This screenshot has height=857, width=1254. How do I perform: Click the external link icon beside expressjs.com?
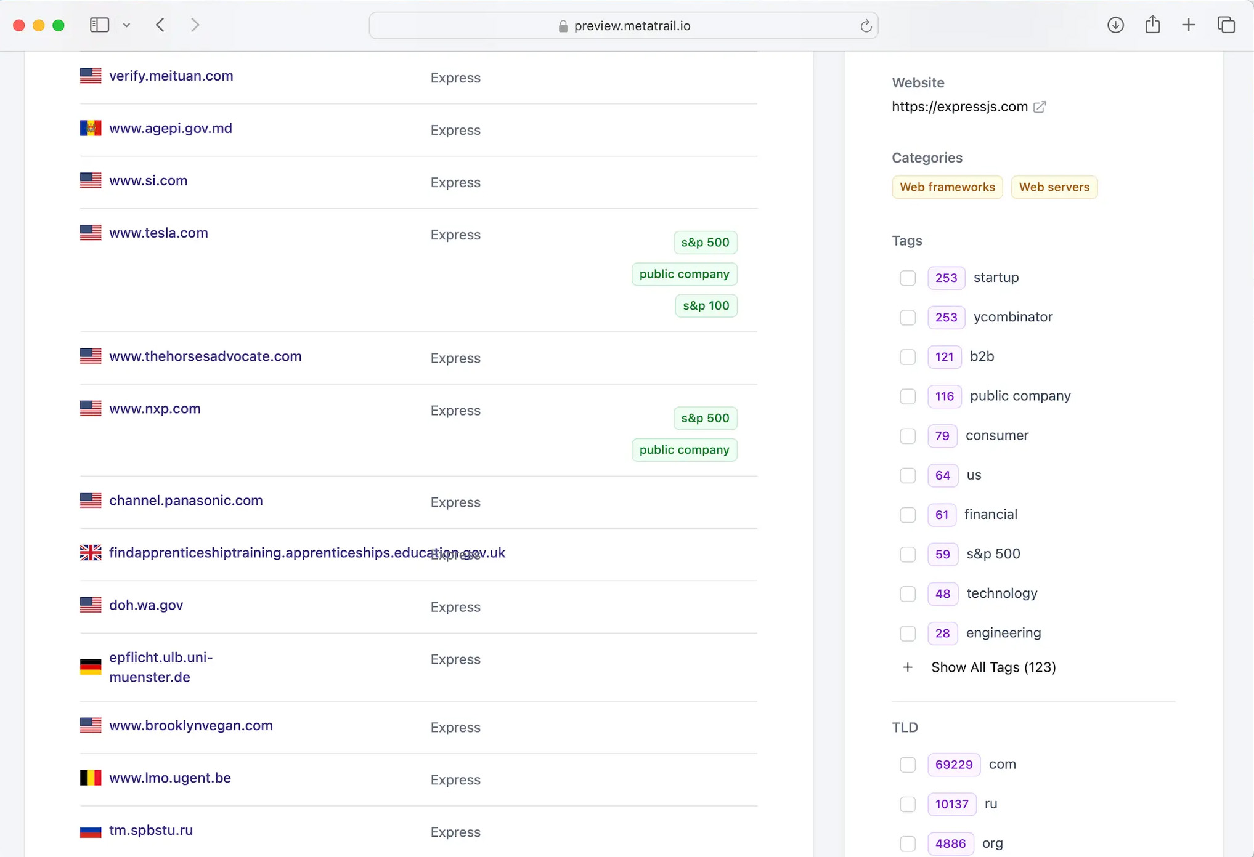click(x=1040, y=107)
